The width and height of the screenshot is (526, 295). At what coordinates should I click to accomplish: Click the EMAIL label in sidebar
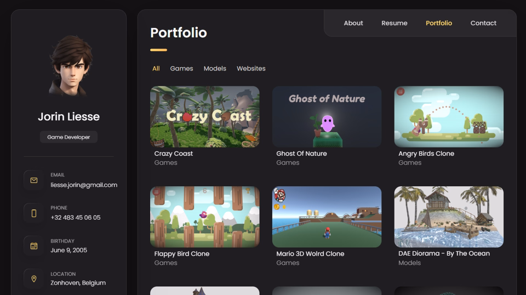coord(58,175)
